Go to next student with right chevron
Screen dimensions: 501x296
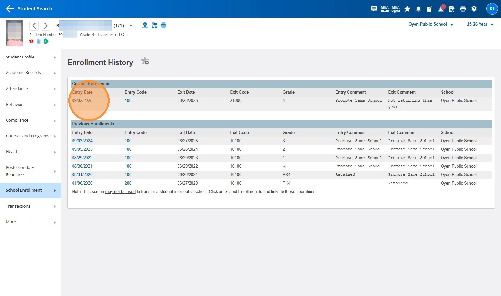46,26
